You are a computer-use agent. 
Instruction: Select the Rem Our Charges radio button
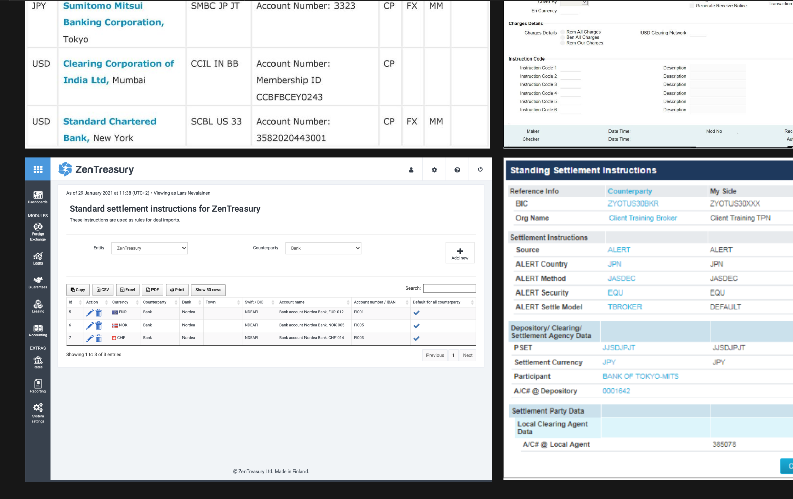(x=563, y=43)
